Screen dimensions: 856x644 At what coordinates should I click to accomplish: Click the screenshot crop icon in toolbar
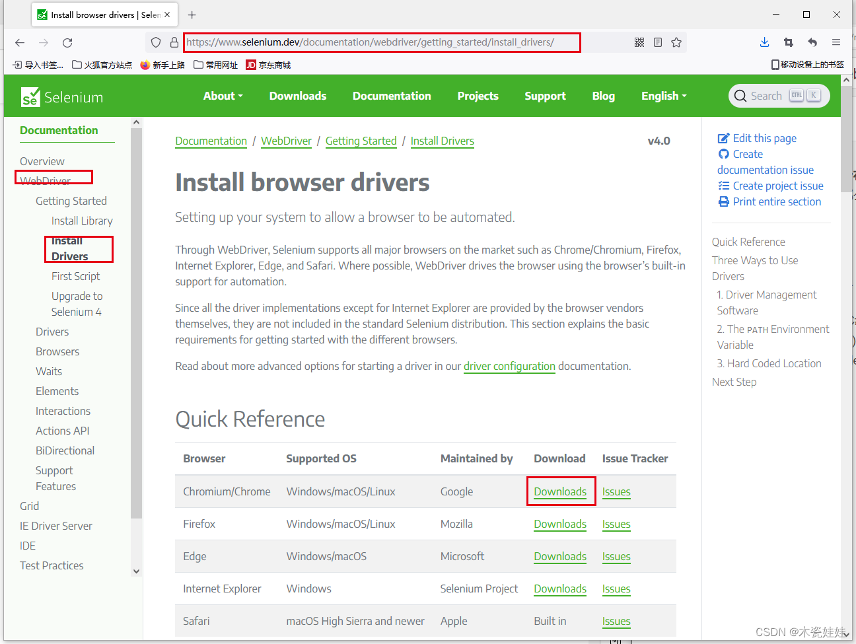pyautogui.click(x=789, y=42)
